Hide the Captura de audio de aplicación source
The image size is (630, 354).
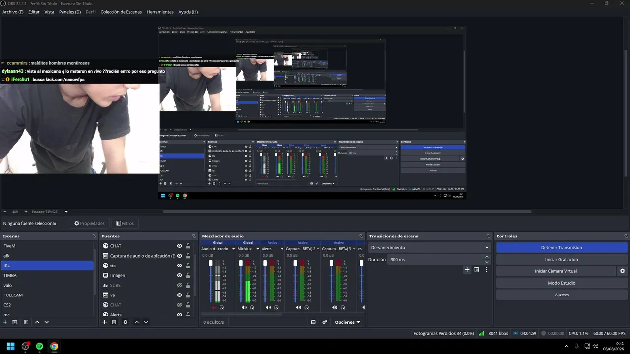[x=179, y=256]
